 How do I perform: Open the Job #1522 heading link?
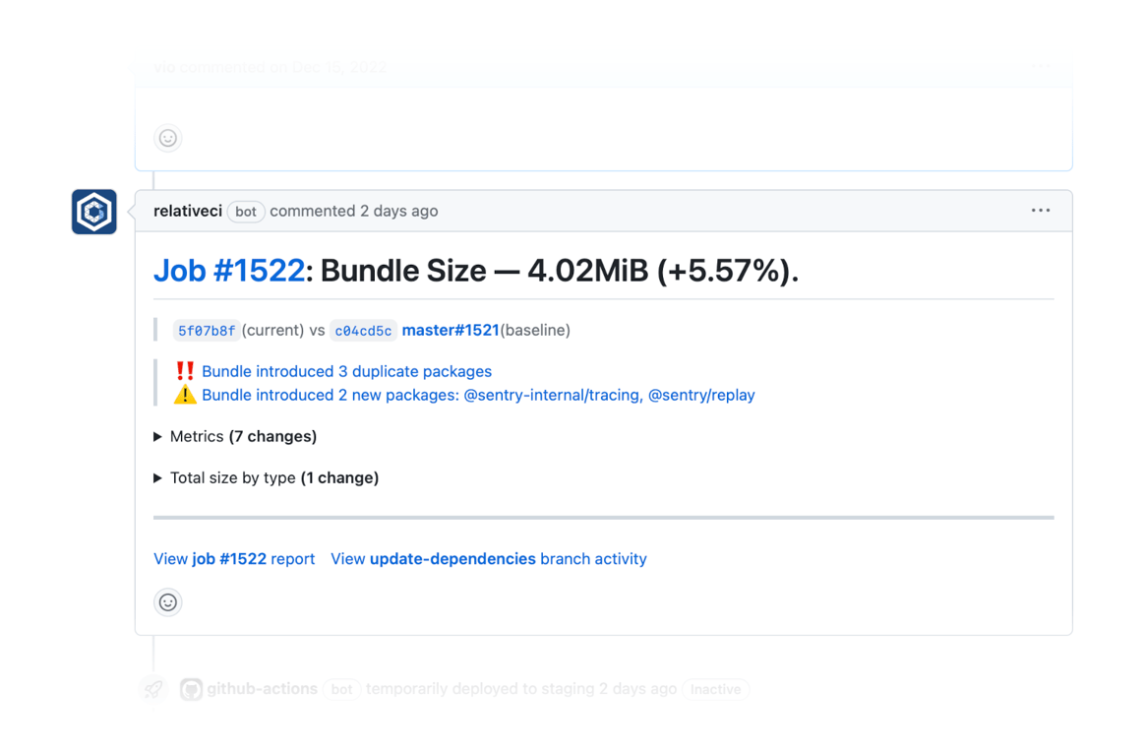pyautogui.click(x=228, y=270)
